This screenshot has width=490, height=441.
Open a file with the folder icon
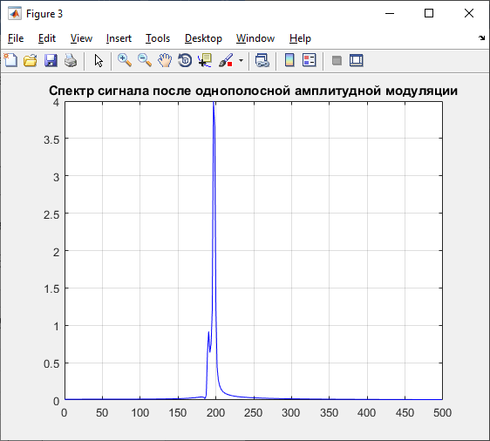[x=31, y=60]
